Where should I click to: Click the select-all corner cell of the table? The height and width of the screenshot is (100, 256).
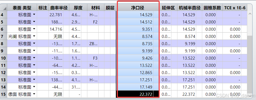click(x=4, y=8)
